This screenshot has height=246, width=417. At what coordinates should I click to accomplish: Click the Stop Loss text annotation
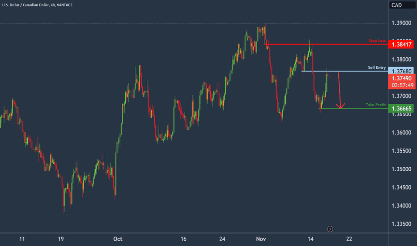[377, 40]
